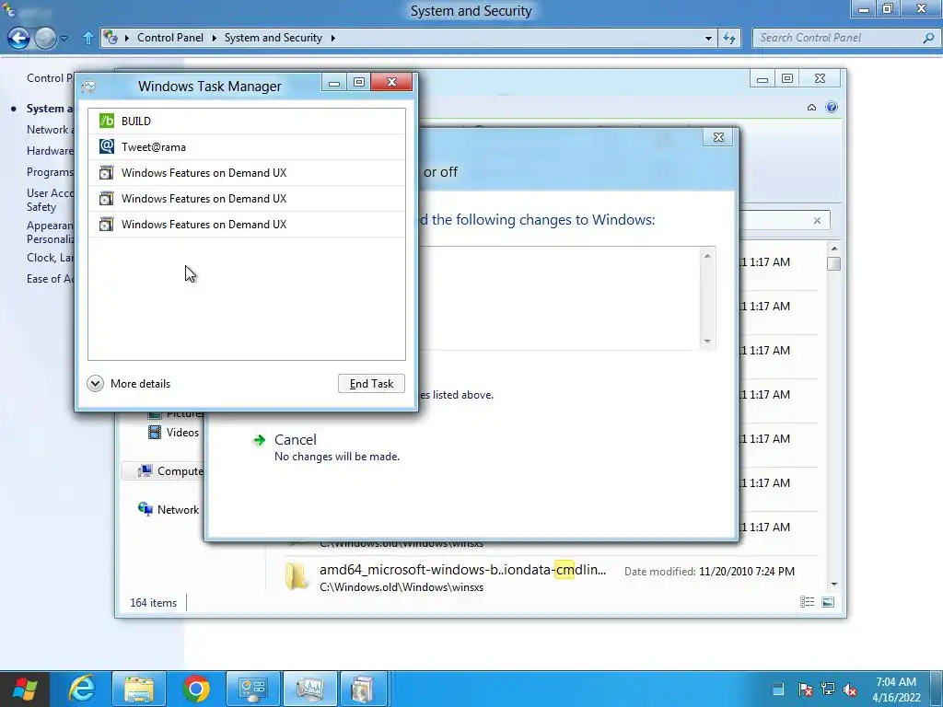Open Hardware category in Control Panel sidebar
This screenshot has width=943, height=707.
[50, 151]
